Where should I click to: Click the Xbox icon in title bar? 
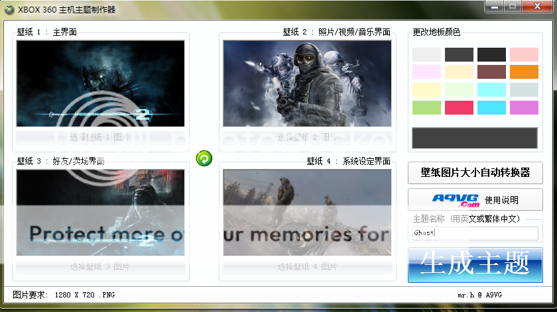pyautogui.click(x=9, y=9)
